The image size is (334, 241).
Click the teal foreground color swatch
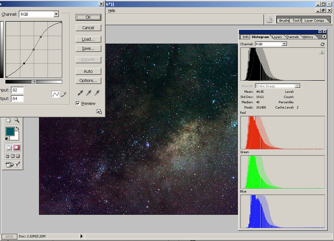coord(10,132)
